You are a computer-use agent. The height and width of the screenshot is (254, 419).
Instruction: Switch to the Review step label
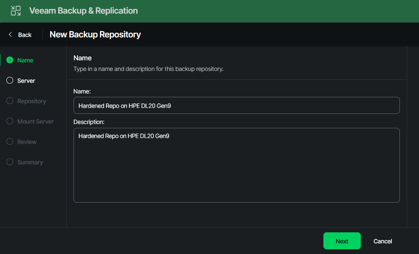coord(27,142)
